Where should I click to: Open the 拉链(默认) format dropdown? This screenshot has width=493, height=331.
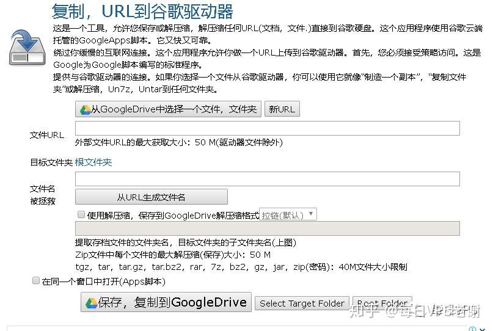coord(288,215)
